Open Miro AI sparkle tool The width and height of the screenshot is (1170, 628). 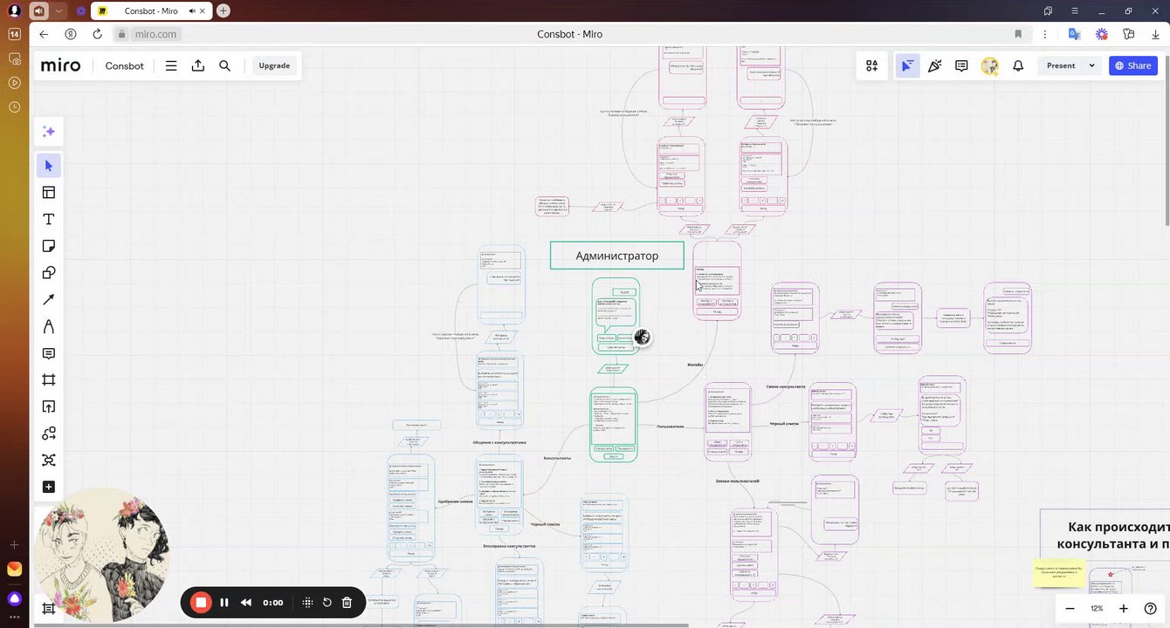49,132
